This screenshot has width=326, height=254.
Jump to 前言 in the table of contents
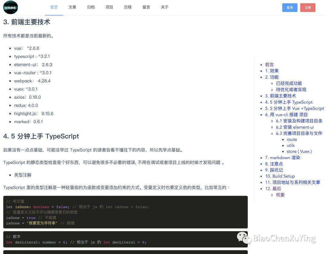tap(269, 65)
